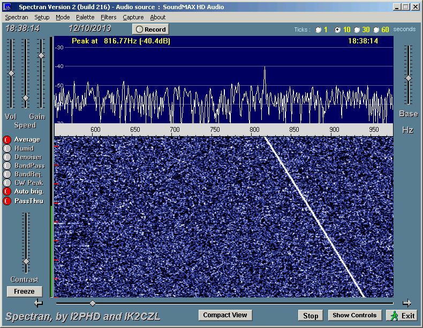Toggle the Average filter indicator

click(x=7, y=140)
